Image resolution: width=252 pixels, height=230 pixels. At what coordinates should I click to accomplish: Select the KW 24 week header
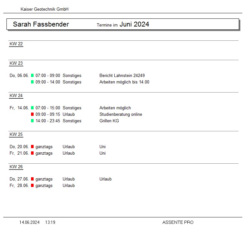click(16, 96)
